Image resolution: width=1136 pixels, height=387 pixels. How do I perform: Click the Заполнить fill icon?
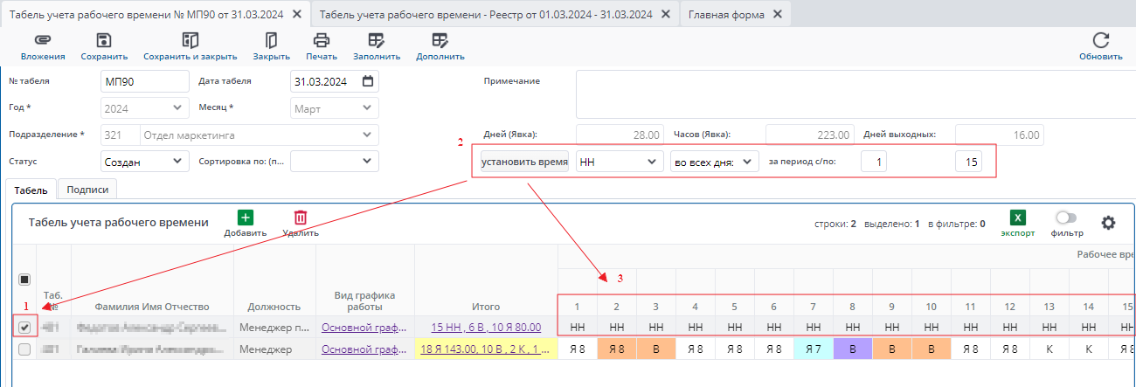377,40
